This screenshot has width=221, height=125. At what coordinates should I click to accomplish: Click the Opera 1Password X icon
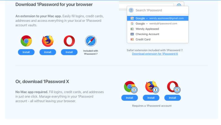(x=173, y=87)
